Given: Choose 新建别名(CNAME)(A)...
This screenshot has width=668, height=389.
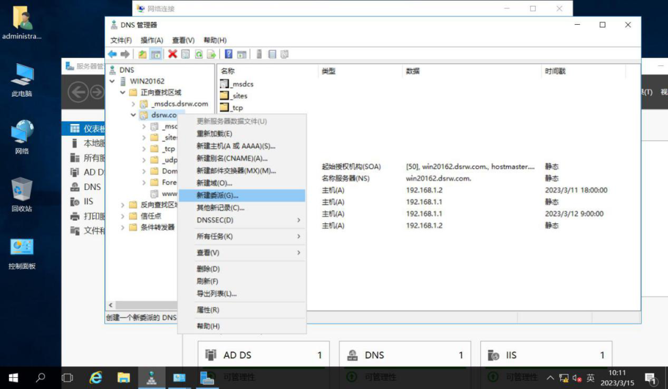Looking at the screenshot, I should [x=241, y=159].
